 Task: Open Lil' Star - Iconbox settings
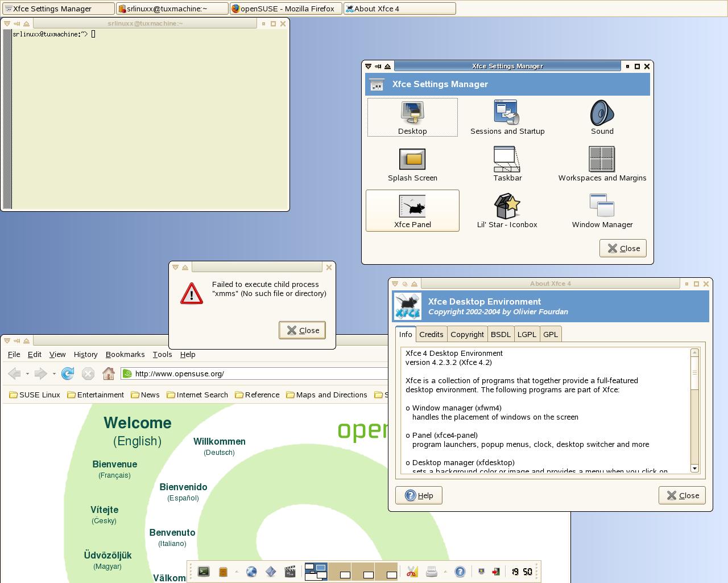pos(507,211)
